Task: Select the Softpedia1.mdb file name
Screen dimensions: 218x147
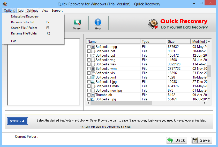Action: [x=107, y=86]
